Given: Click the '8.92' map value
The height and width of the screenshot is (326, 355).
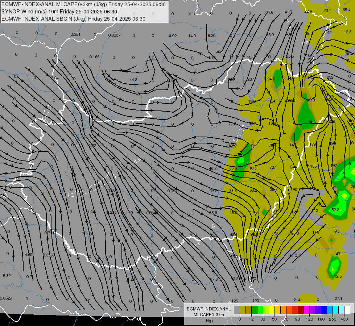Looking at the screenshot, I should tap(173, 36).
